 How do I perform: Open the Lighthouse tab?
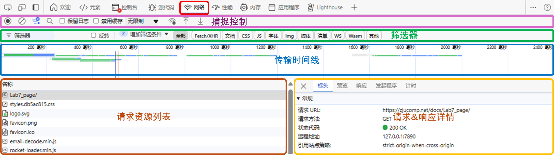[x=325, y=7]
